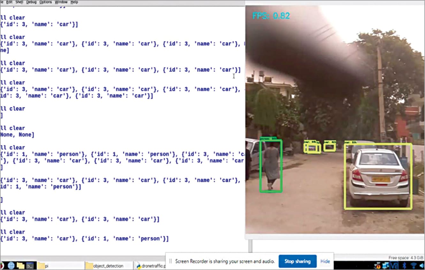Open the Options menu
Viewport: 425px width, 270px height.
click(x=45, y=2)
